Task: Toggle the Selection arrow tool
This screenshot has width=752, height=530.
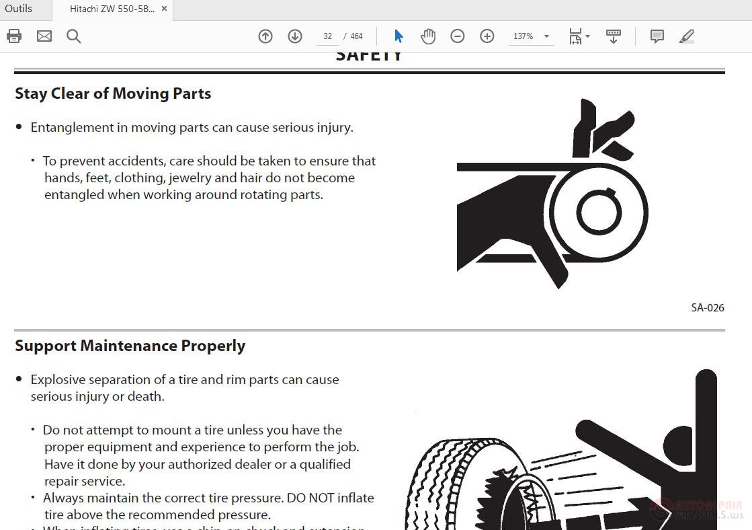Action: [399, 36]
